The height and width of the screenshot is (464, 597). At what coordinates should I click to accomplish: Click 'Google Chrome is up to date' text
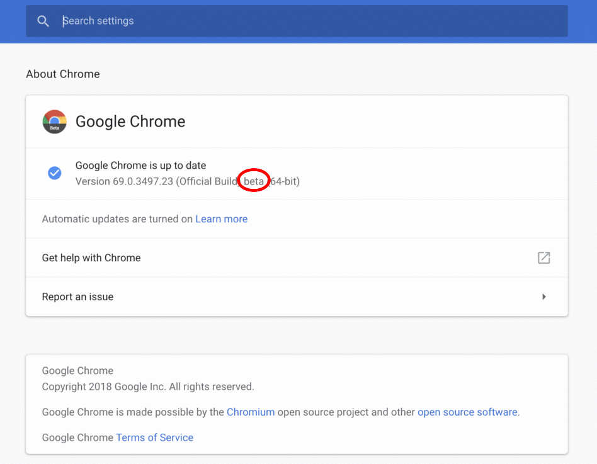[x=140, y=165]
